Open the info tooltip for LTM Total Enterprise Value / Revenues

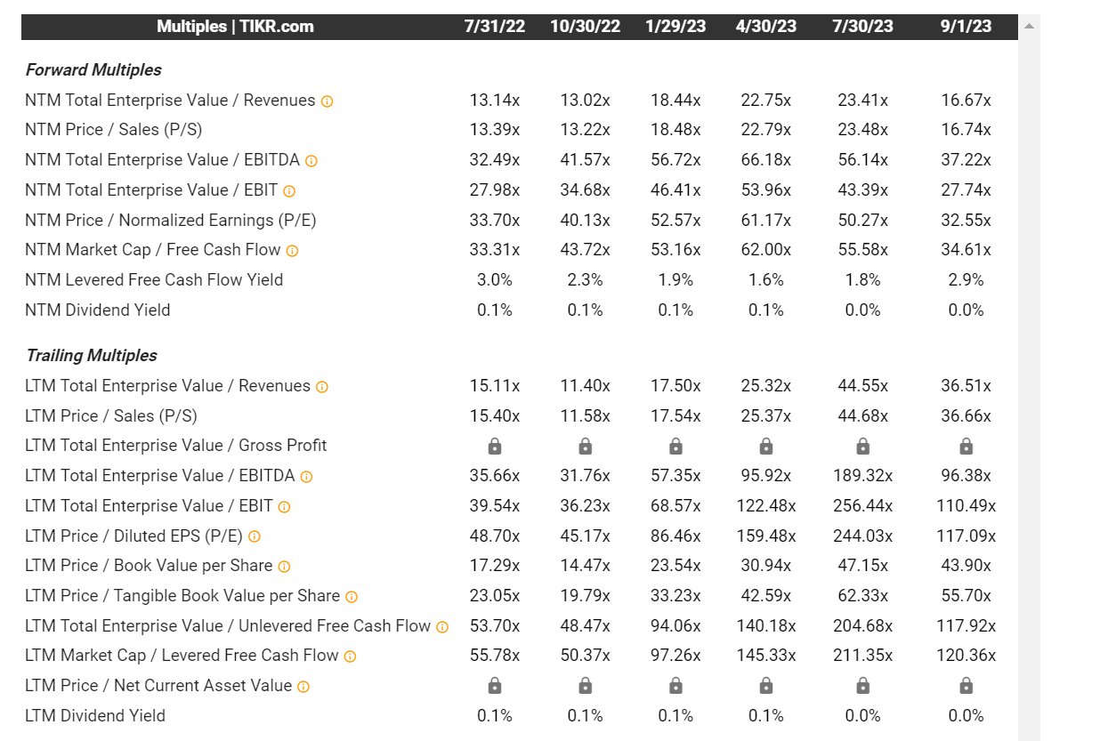click(324, 386)
